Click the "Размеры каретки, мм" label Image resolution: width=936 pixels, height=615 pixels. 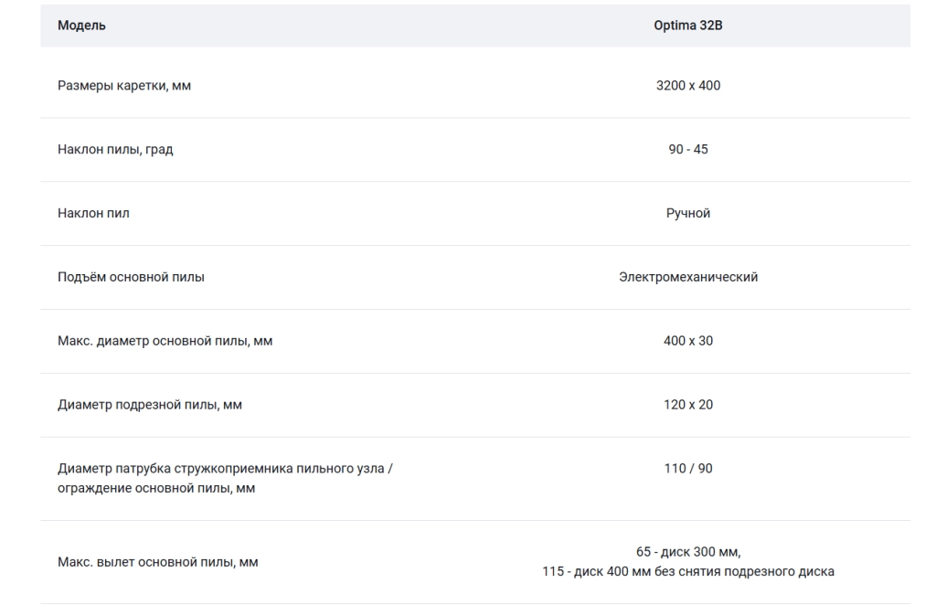tap(124, 86)
